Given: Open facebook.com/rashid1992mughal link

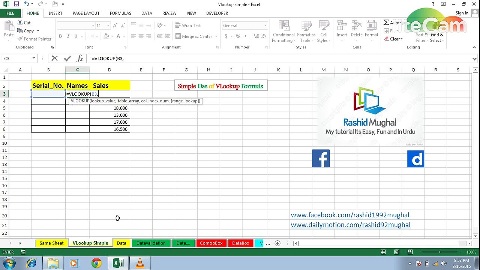Looking at the screenshot, I should click(x=350, y=215).
